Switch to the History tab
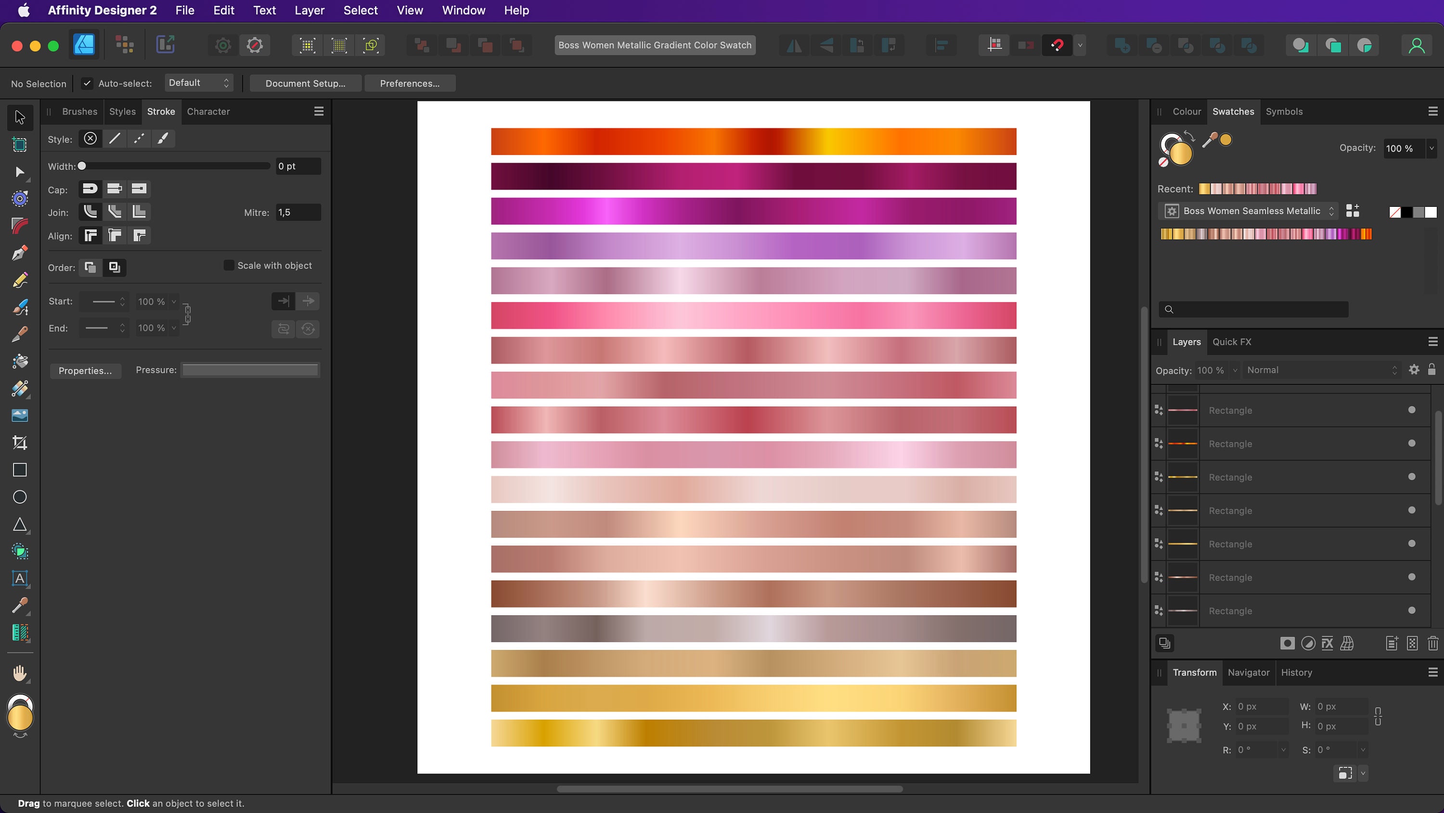 1298,673
